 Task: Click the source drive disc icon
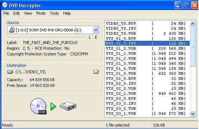tap(12, 30)
